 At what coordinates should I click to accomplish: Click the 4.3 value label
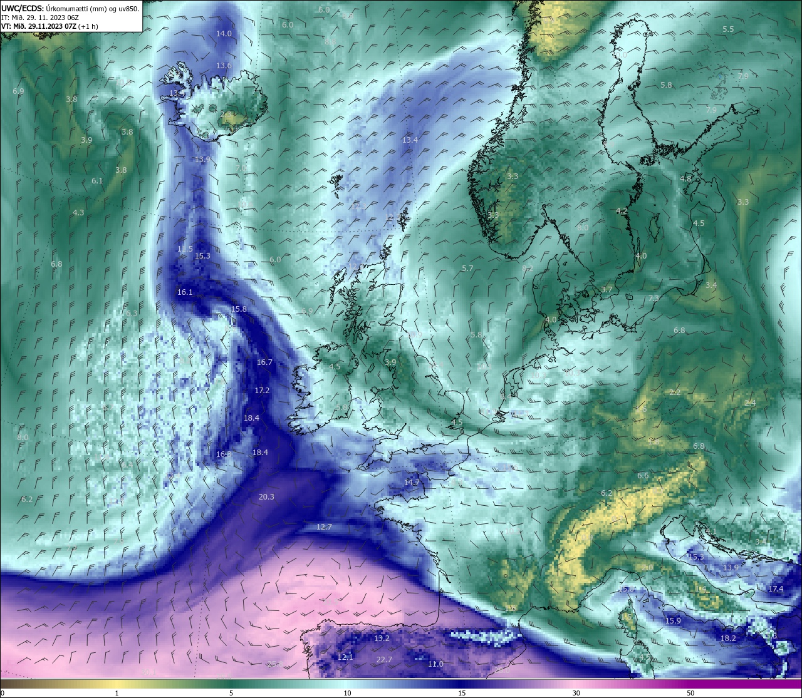[78, 213]
